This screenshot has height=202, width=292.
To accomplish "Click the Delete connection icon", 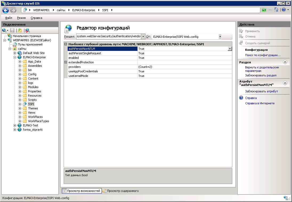I will coord(27,30).
